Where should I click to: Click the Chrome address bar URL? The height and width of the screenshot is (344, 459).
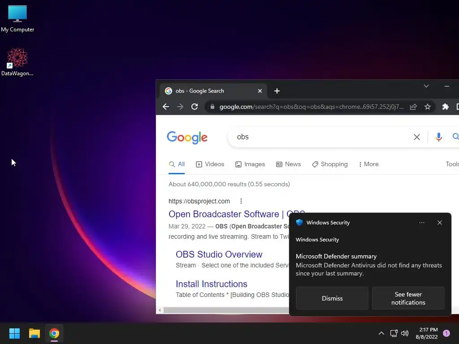coord(312,107)
